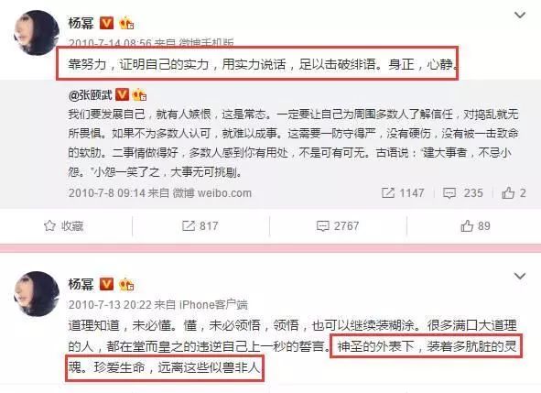Click the first post's profile avatar

(x=36, y=33)
